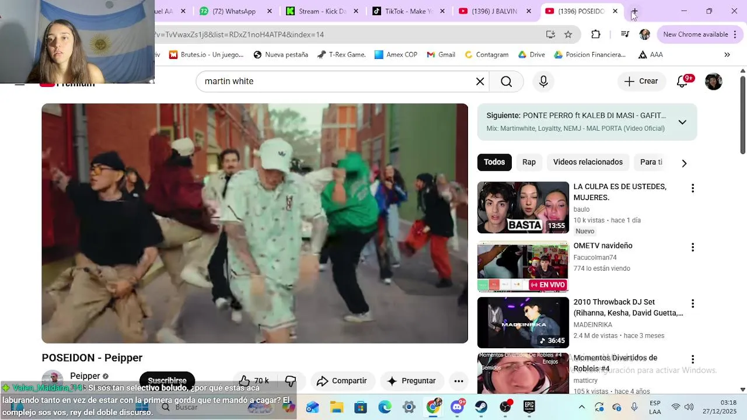This screenshot has width=747, height=420.
Task: Switch to the Stream - Kick browser tab
Action: coord(323,11)
